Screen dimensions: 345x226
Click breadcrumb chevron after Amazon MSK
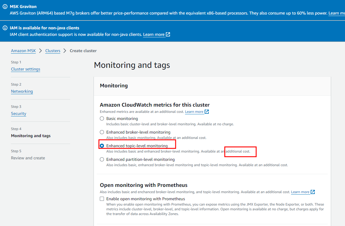click(41, 51)
